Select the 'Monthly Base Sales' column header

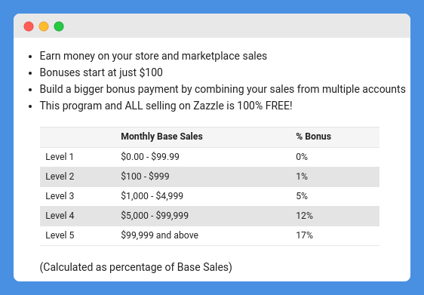coord(161,137)
